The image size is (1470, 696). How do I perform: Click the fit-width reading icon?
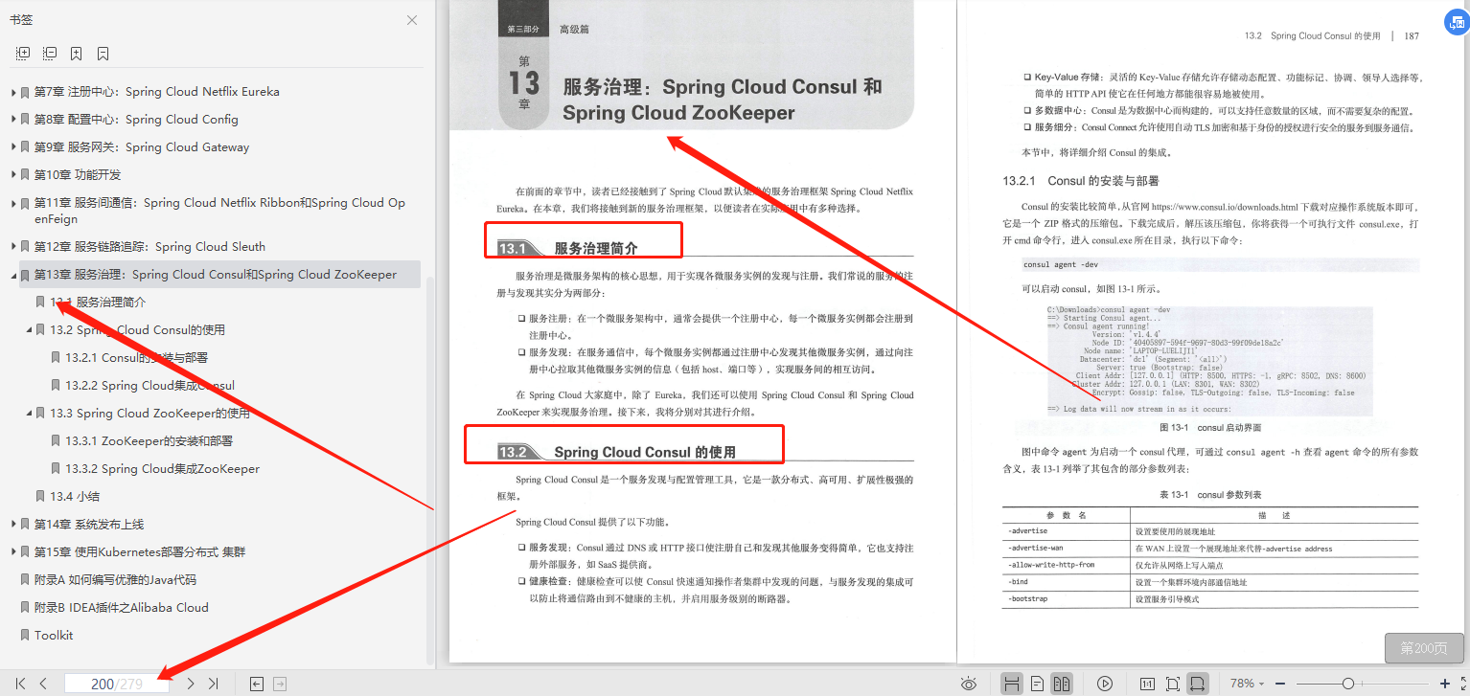click(x=1198, y=683)
